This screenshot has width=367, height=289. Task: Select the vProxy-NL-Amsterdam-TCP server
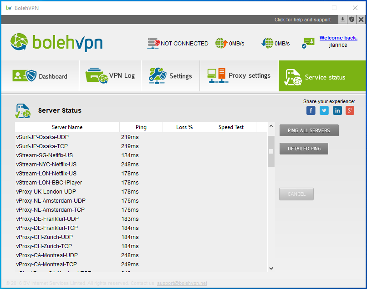[x=141, y=210]
